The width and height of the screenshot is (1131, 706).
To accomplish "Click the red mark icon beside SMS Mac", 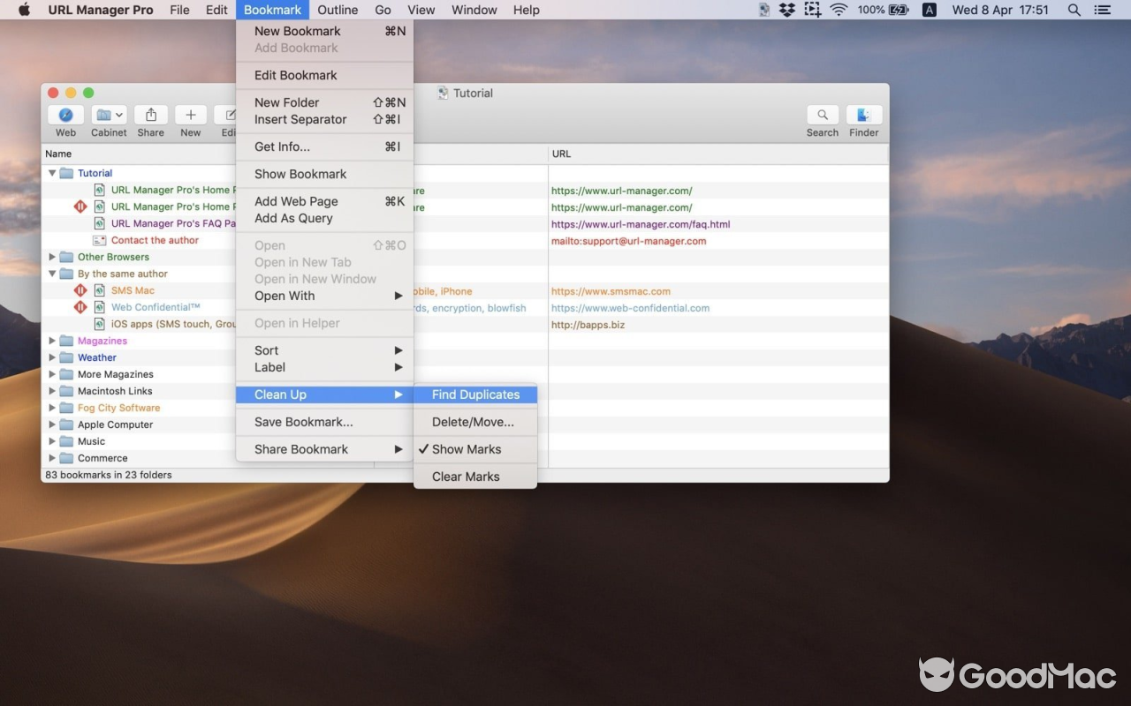I will (80, 290).
